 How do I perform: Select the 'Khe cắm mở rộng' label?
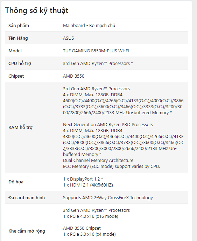[x=27, y=231]
